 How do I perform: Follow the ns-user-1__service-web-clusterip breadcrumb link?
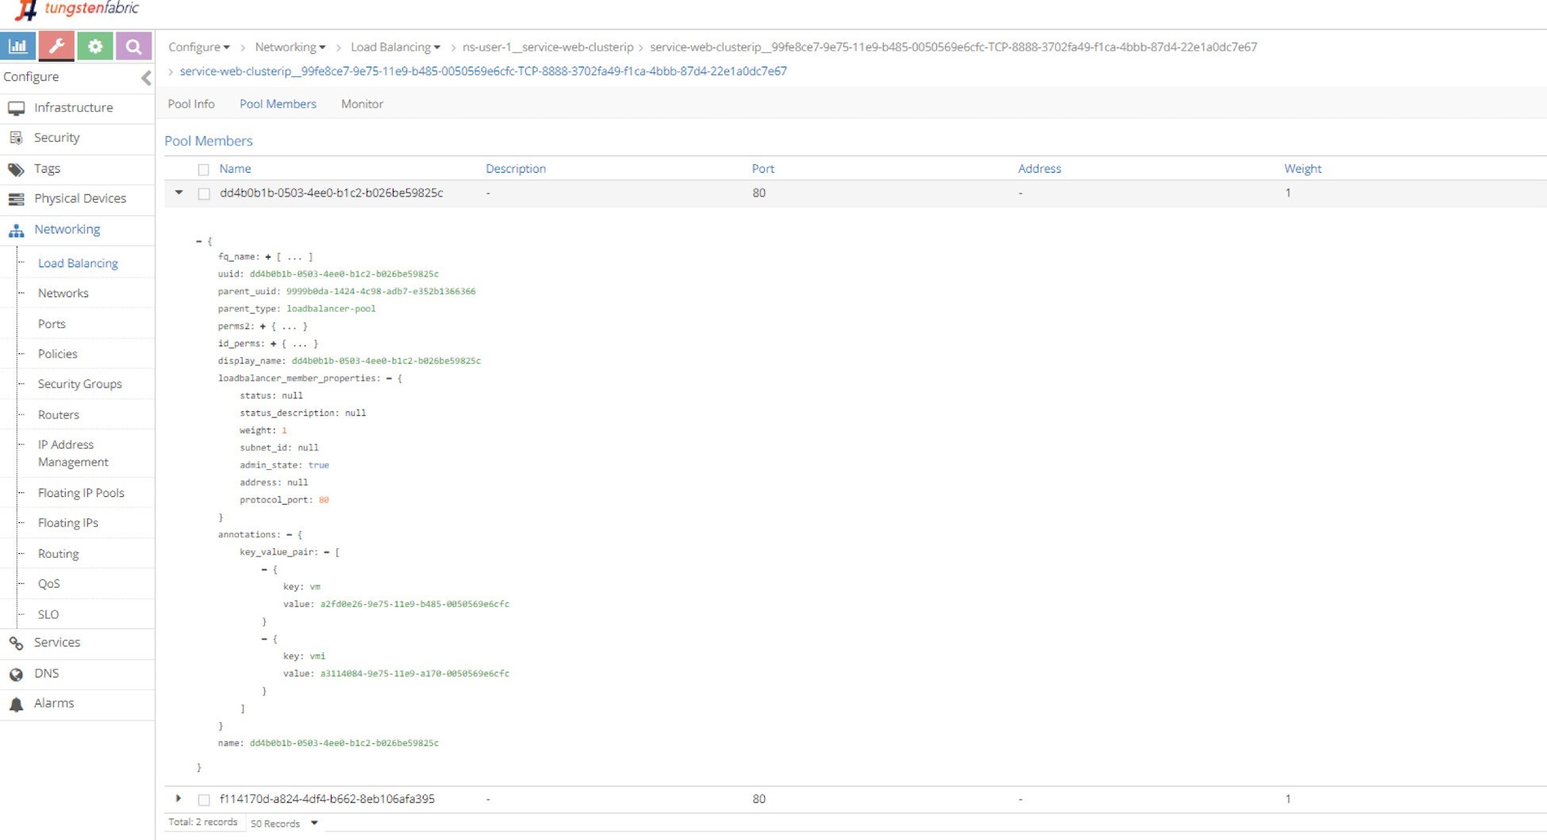coord(547,47)
